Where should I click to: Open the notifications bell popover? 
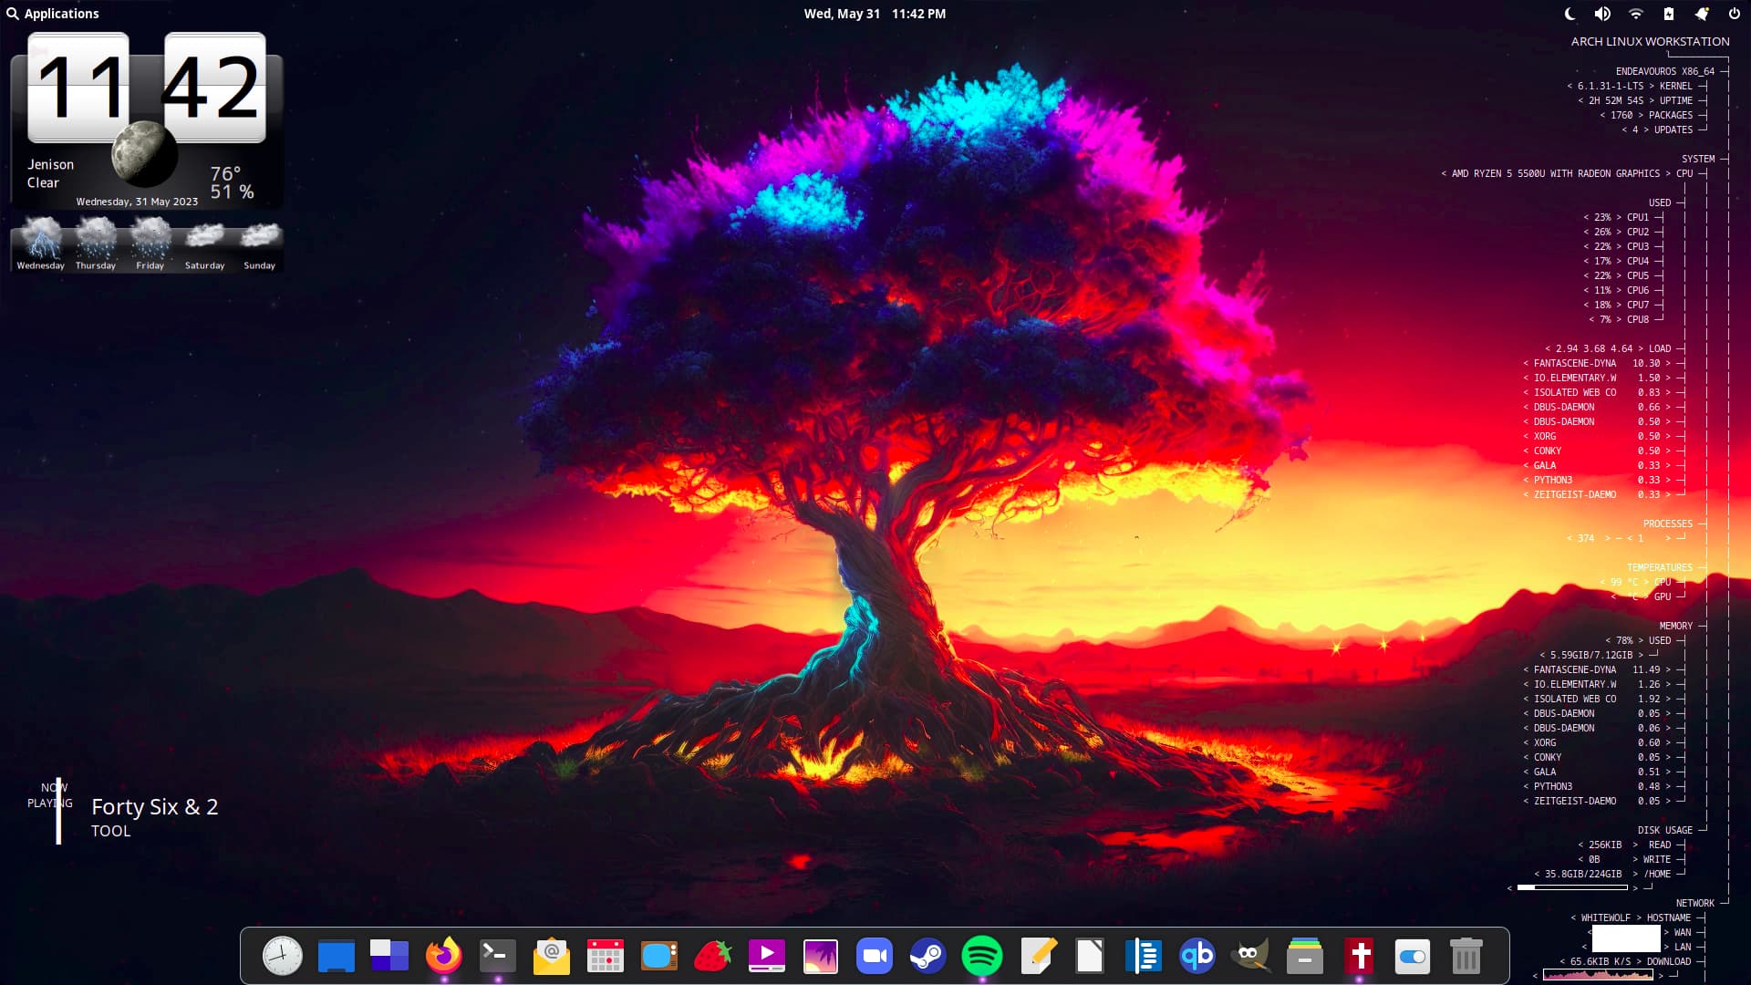coord(1701,14)
